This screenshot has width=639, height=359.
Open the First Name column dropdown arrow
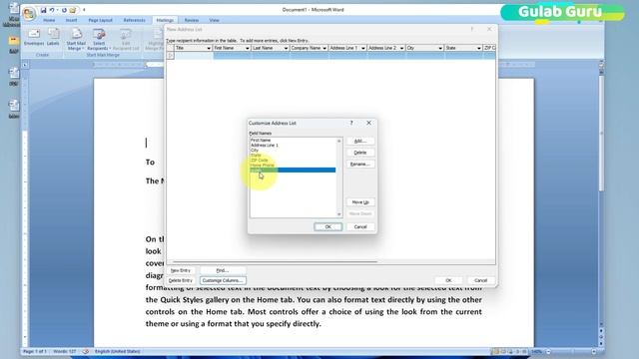click(247, 48)
